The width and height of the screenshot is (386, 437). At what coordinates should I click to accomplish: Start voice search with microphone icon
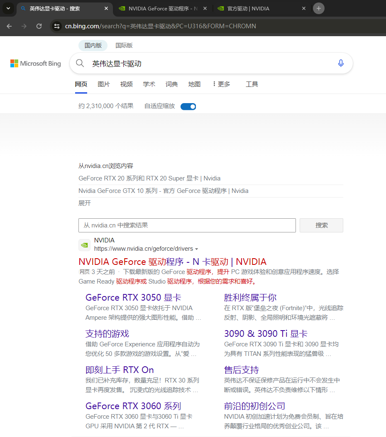[x=341, y=63]
